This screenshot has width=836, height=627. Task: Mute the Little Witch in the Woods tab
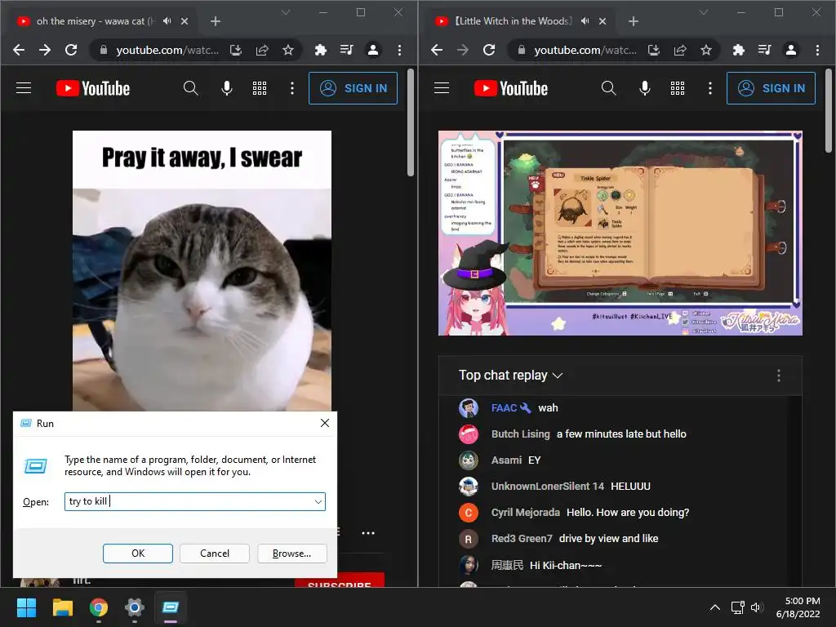(585, 20)
